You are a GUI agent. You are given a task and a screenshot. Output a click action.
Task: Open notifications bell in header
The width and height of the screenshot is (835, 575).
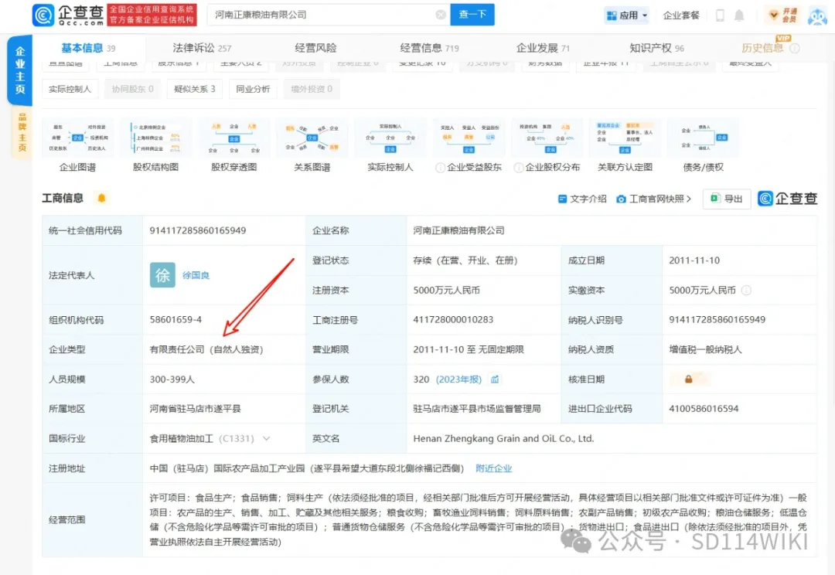[x=739, y=15]
